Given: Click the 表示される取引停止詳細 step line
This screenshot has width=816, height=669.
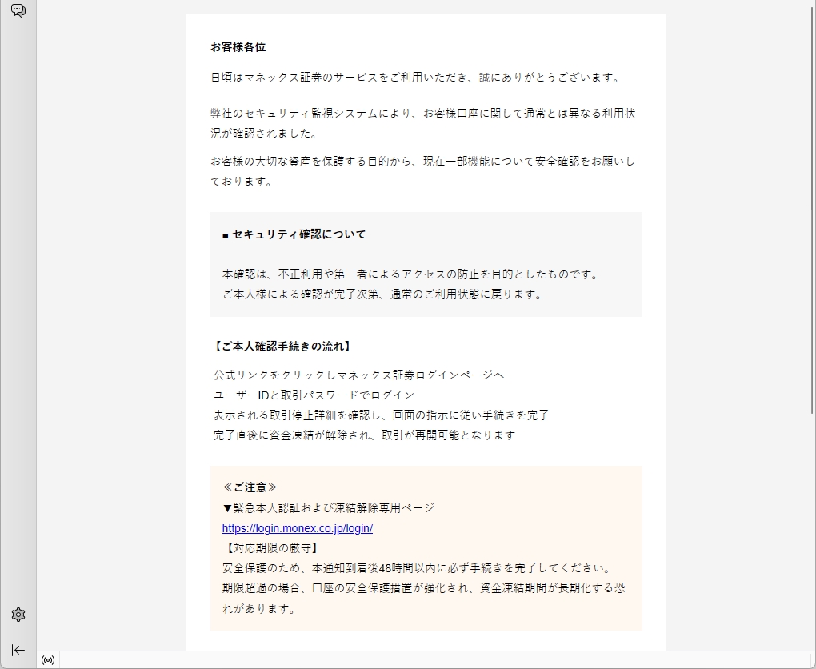Looking at the screenshot, I should 380,415.
